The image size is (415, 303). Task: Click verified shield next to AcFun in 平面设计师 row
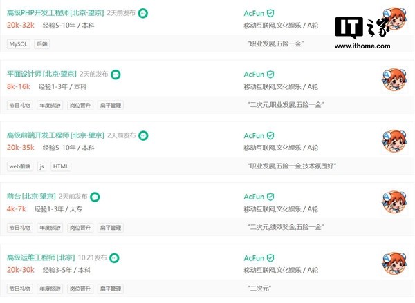click(x=270, y=75)
